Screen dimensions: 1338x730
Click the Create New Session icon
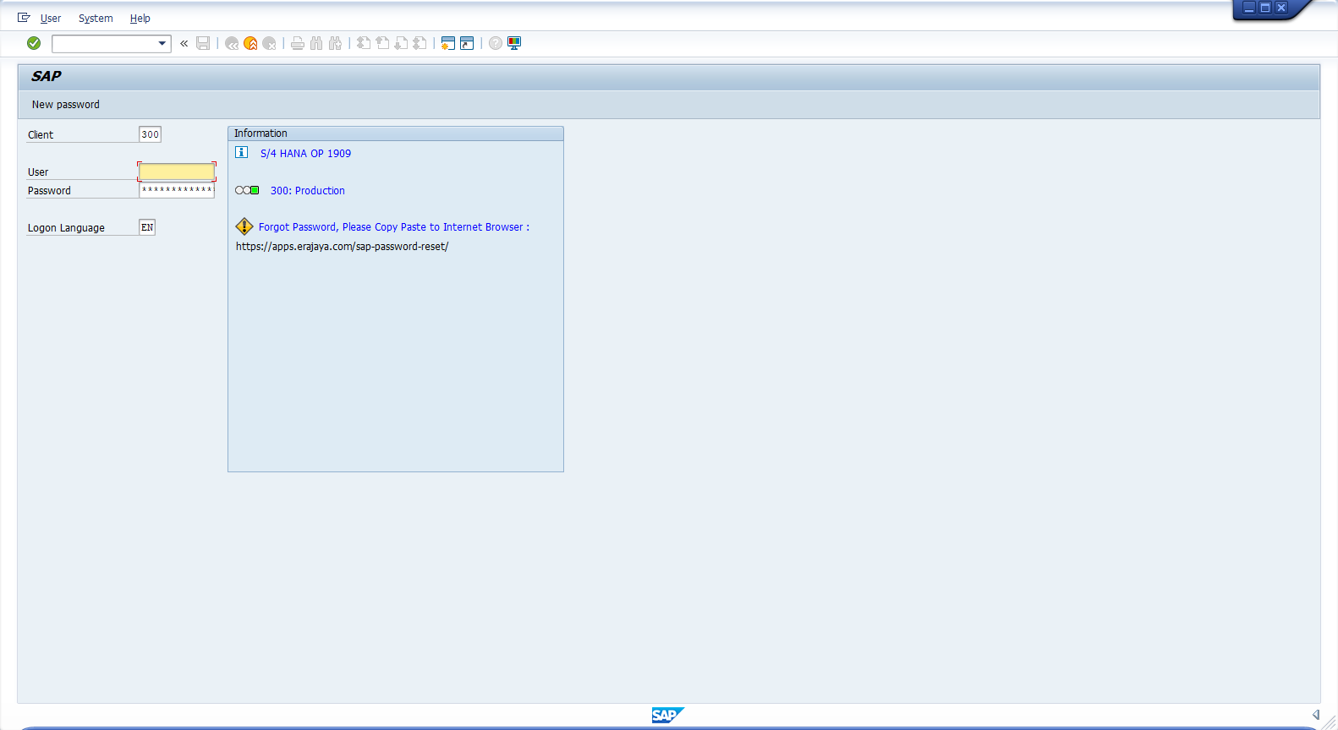coord(448,43)
